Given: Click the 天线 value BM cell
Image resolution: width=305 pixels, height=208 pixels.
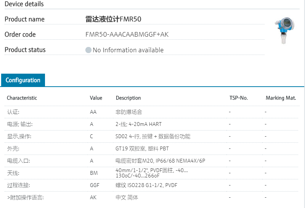Looking at the screenshot, I should pyautogui.click(x=93, y=173).
